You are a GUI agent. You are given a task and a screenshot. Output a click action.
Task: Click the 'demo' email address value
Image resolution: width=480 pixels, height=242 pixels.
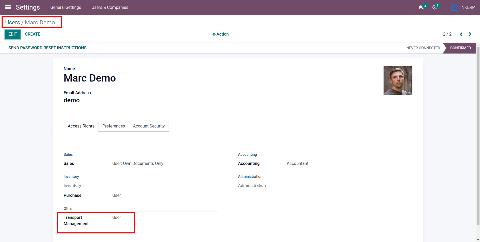click(x=72, y=100)
